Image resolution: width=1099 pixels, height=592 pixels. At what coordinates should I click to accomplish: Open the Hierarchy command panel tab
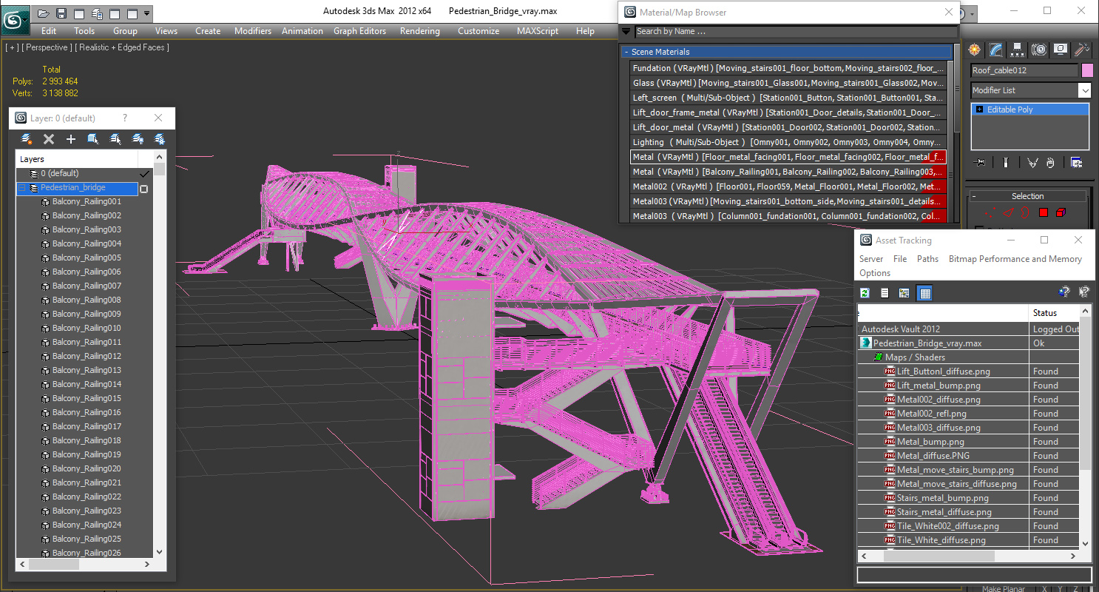point(1018,50)
